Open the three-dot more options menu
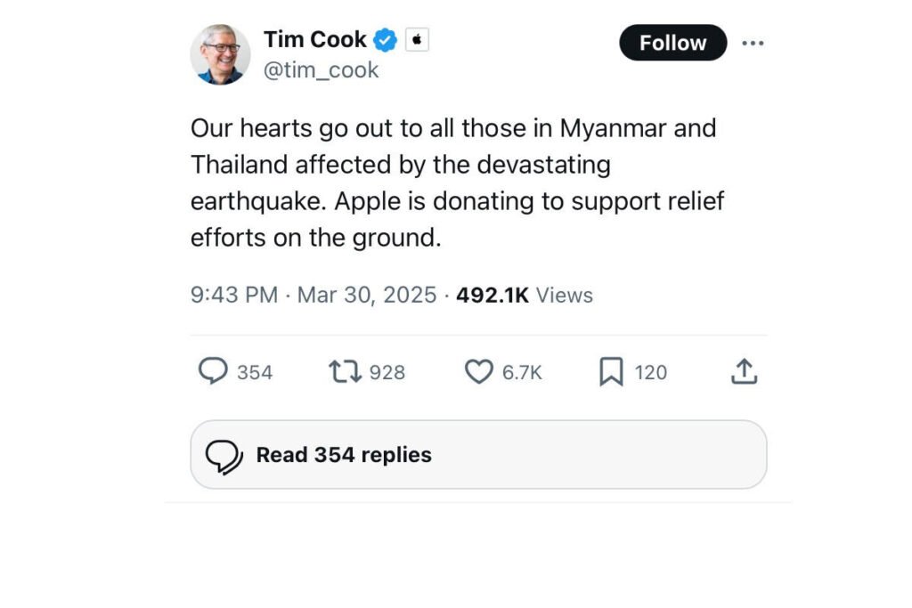 coord(753,43)
